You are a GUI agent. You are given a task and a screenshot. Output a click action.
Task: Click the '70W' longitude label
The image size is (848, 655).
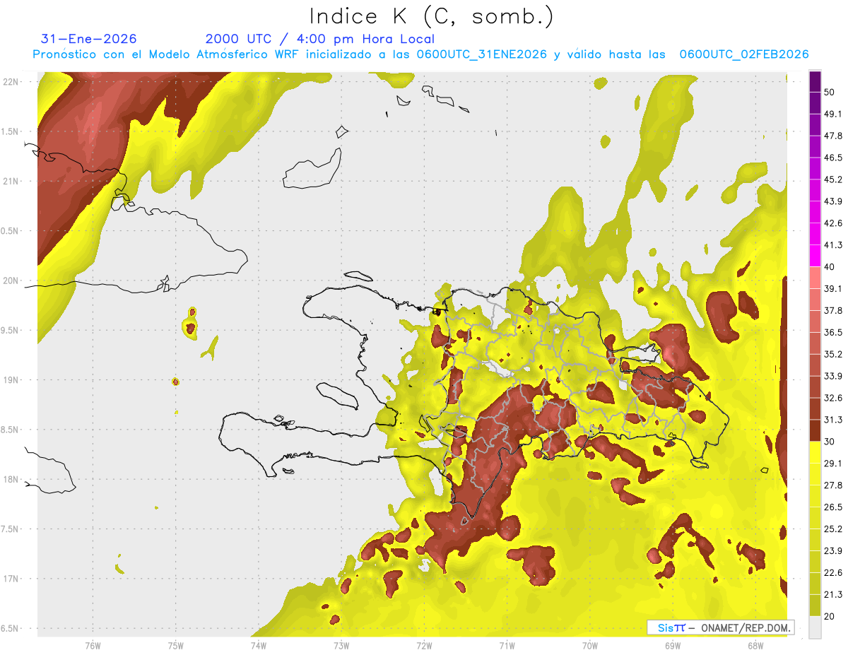[x=589, y=645]
